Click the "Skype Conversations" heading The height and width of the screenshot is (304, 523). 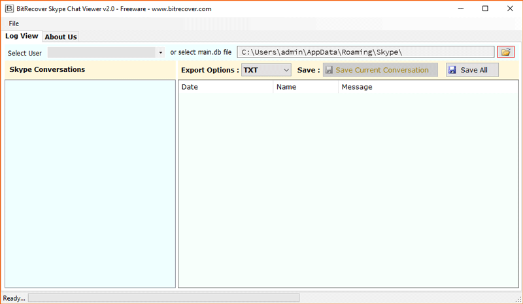[x=47, y=69]
